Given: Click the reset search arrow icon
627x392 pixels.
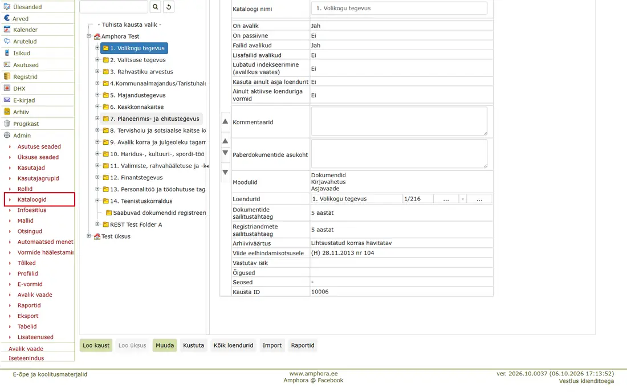Looking at the screenshot, I should point(169,7).
